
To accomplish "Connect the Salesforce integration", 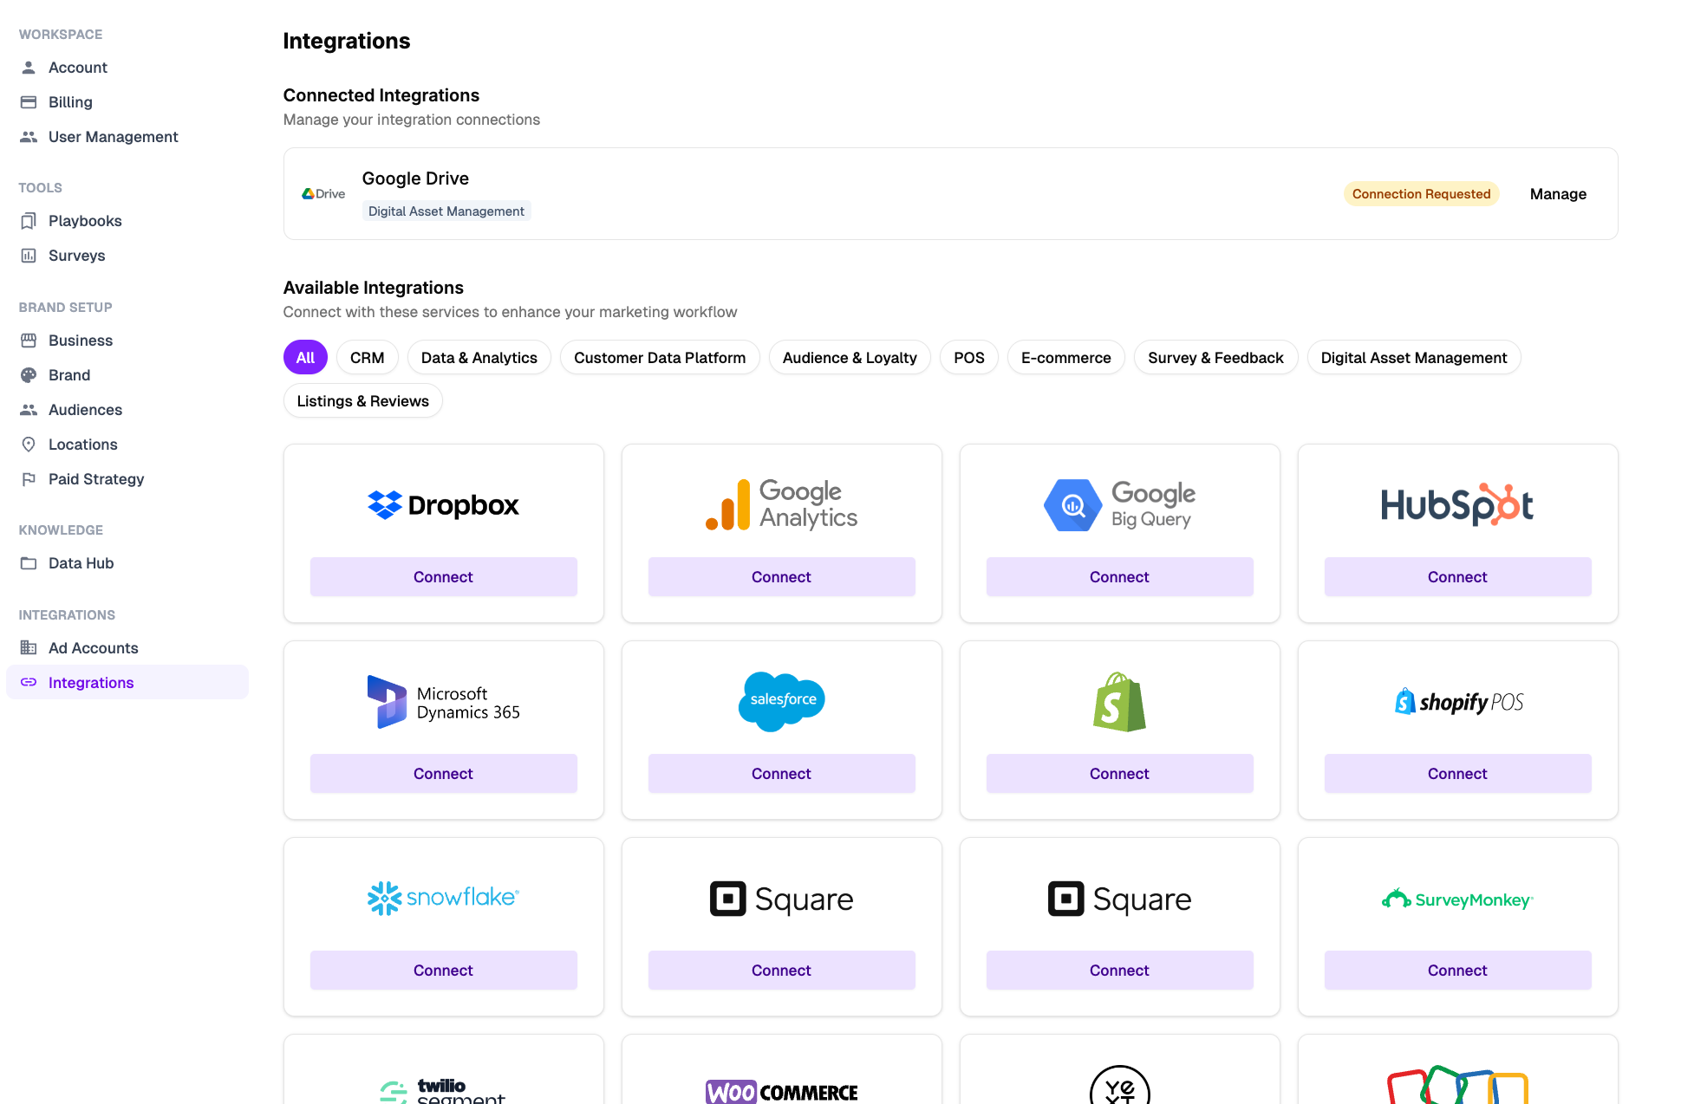I will pos(781,774).
